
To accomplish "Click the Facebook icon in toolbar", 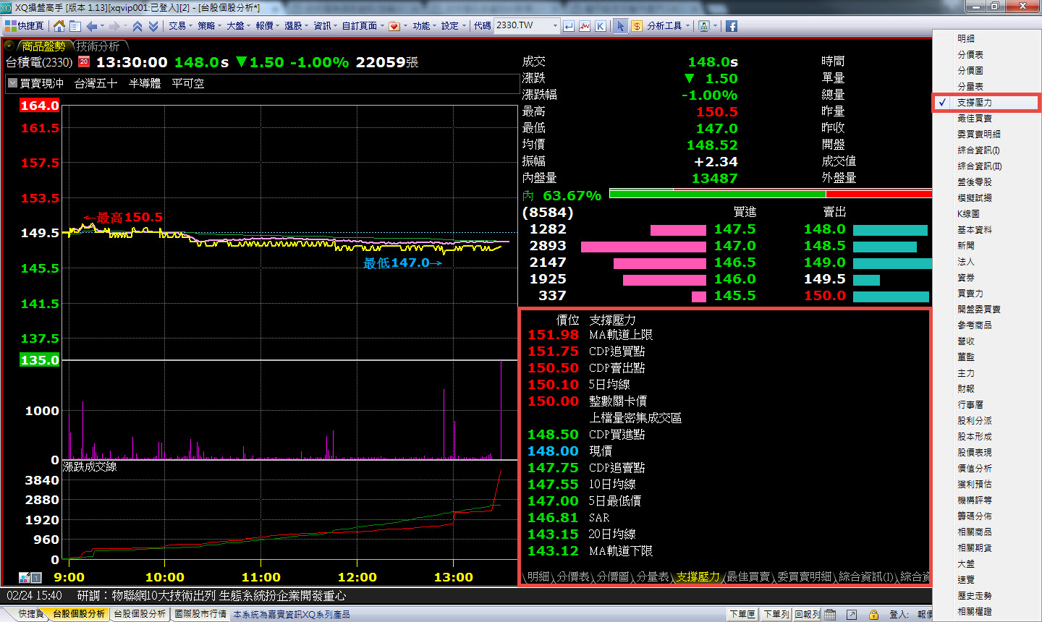I will coord(732,26).
